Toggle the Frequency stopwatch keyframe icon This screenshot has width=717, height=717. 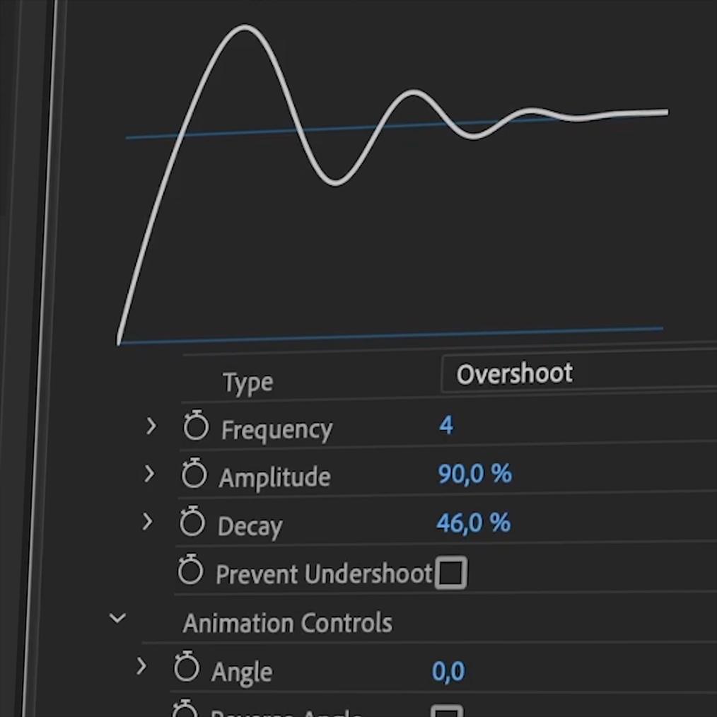click(x=196, y=427)
